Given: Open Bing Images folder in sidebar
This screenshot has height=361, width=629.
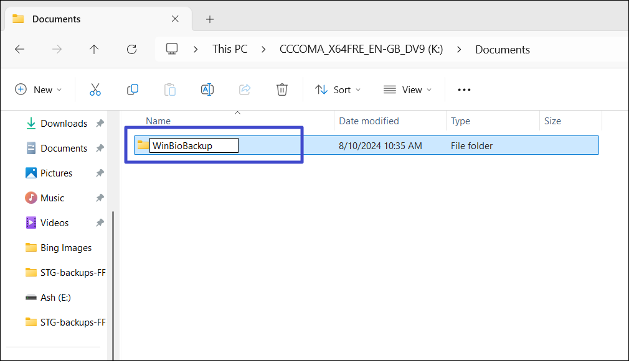Looking at the screenshot, I should [65, 248].
